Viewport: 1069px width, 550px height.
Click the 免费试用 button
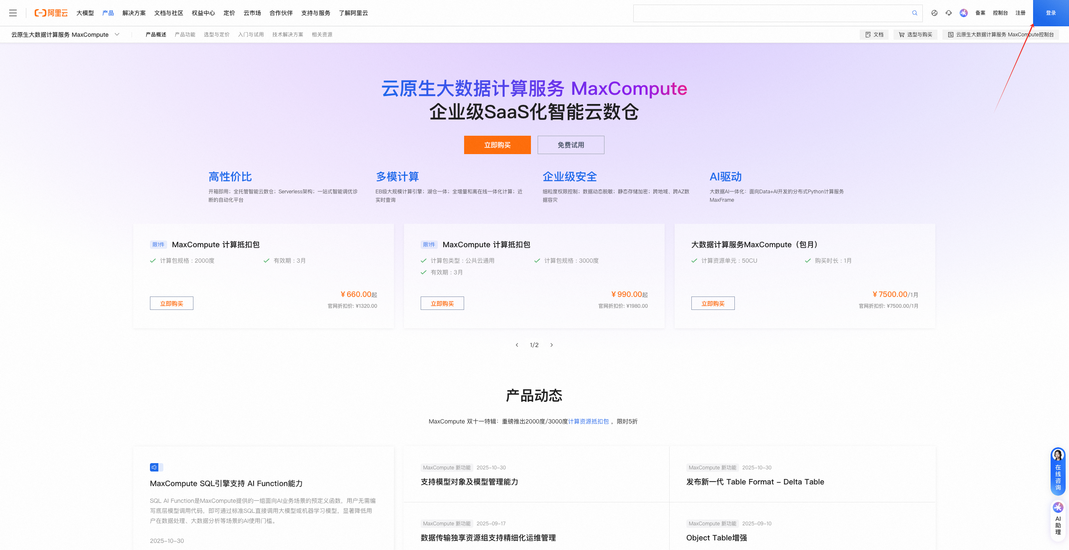pyautogui.click(x=571, y=145)
